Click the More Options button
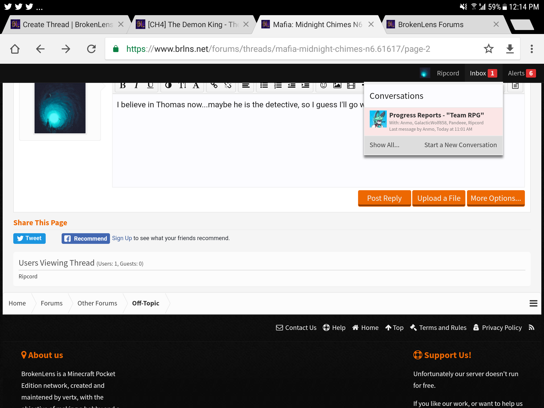 [496, 198]
